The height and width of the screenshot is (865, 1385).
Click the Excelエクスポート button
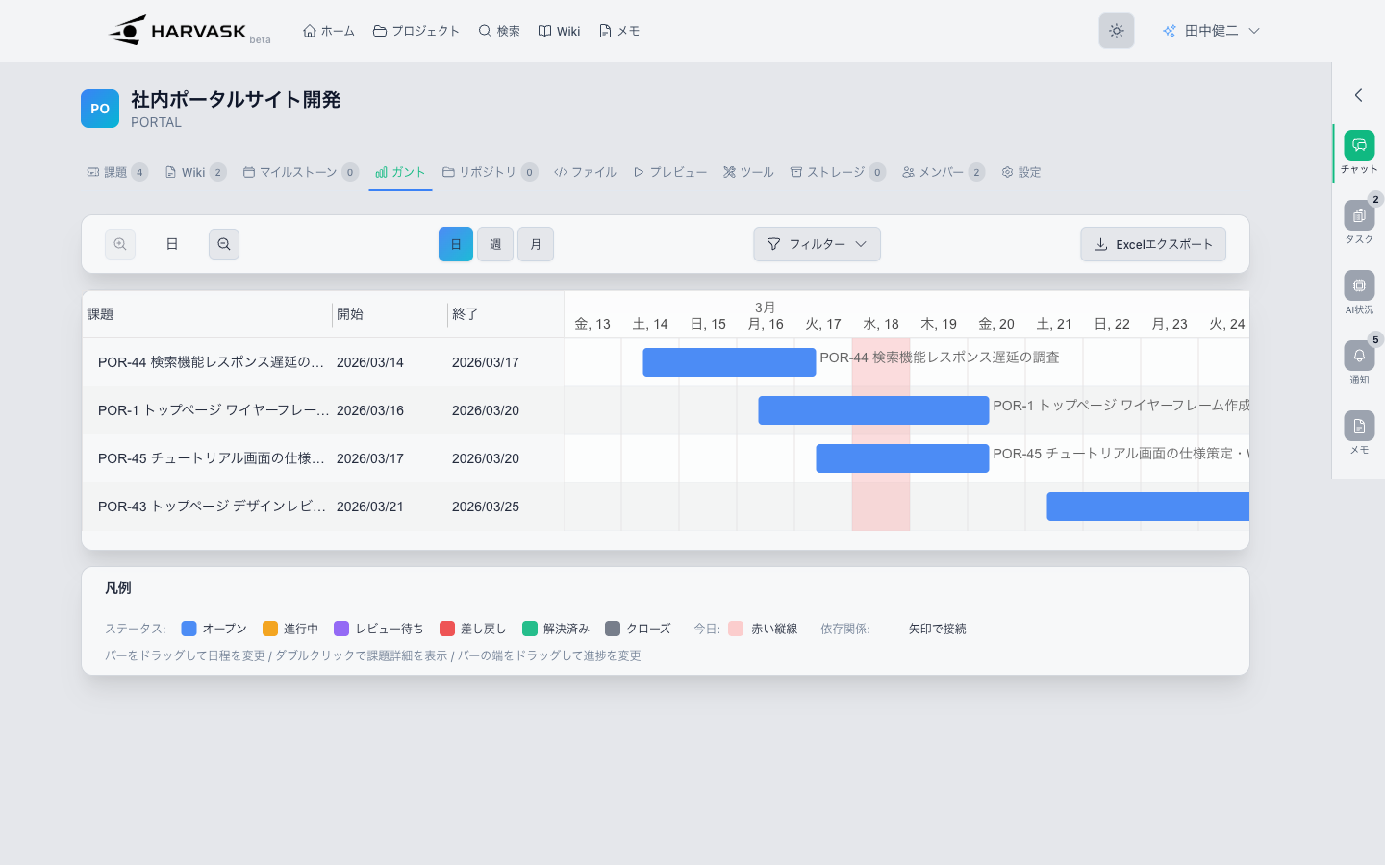click(1152, 244)
